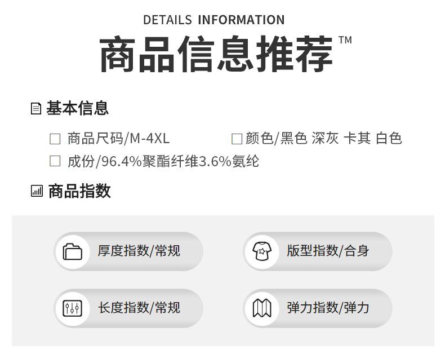The width and height of the screenshot is (445, 363).
Task: Select the 长度指数/常规 pill button
Action: click(128, 308)
